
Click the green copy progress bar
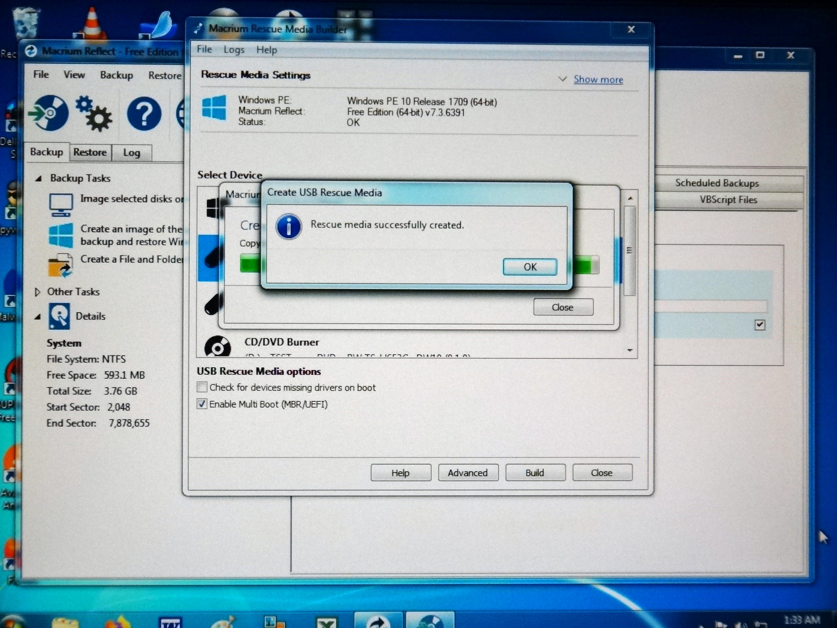pyautogui.click(x=419, y=265)
